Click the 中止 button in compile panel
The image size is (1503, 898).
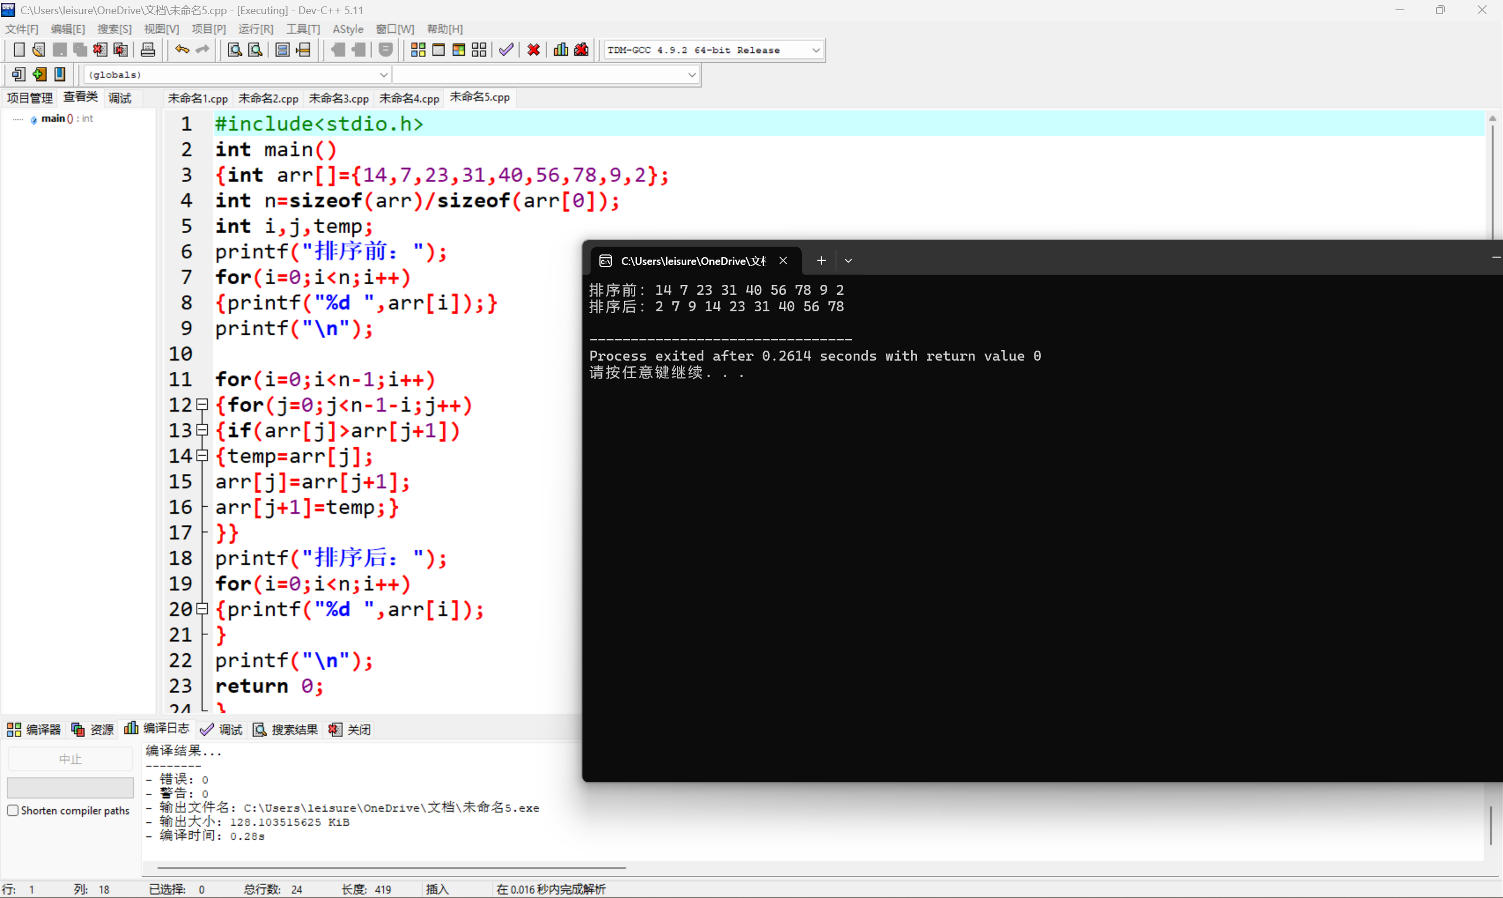69,758
